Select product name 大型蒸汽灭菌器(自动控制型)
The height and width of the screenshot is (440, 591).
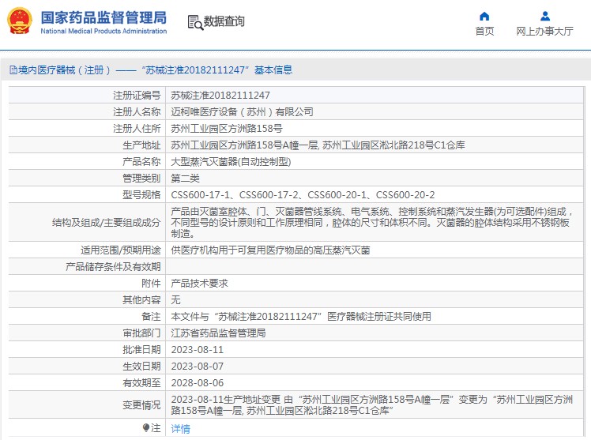(231, 162)
